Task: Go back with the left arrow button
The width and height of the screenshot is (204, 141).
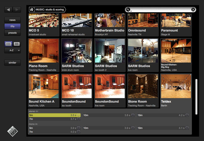Action: [8, 10]
